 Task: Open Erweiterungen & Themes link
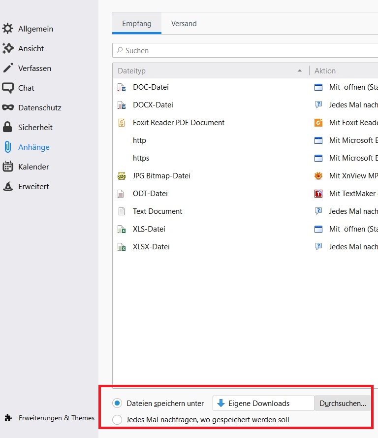point(56,418)
